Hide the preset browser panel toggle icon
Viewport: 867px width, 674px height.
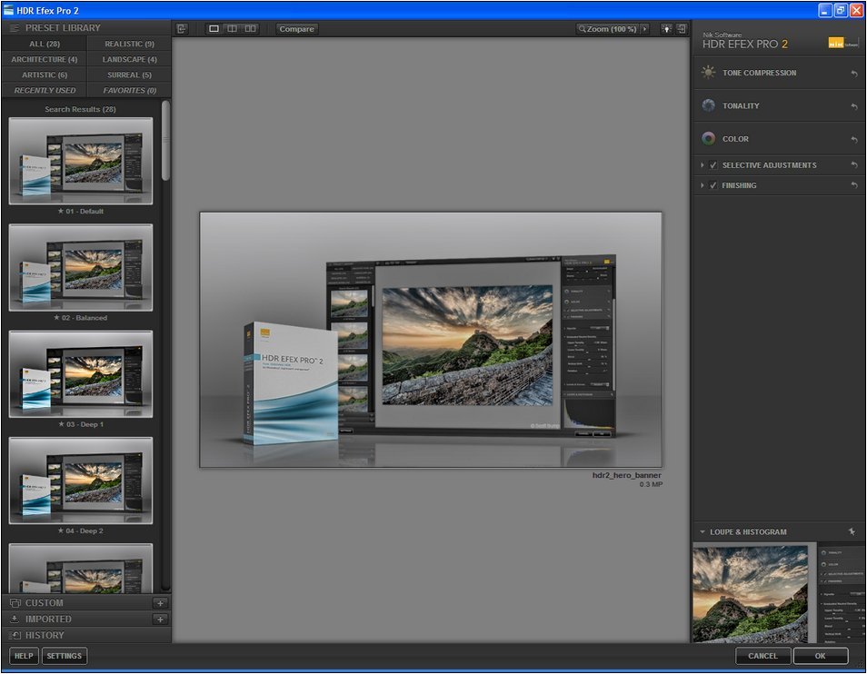182,29
